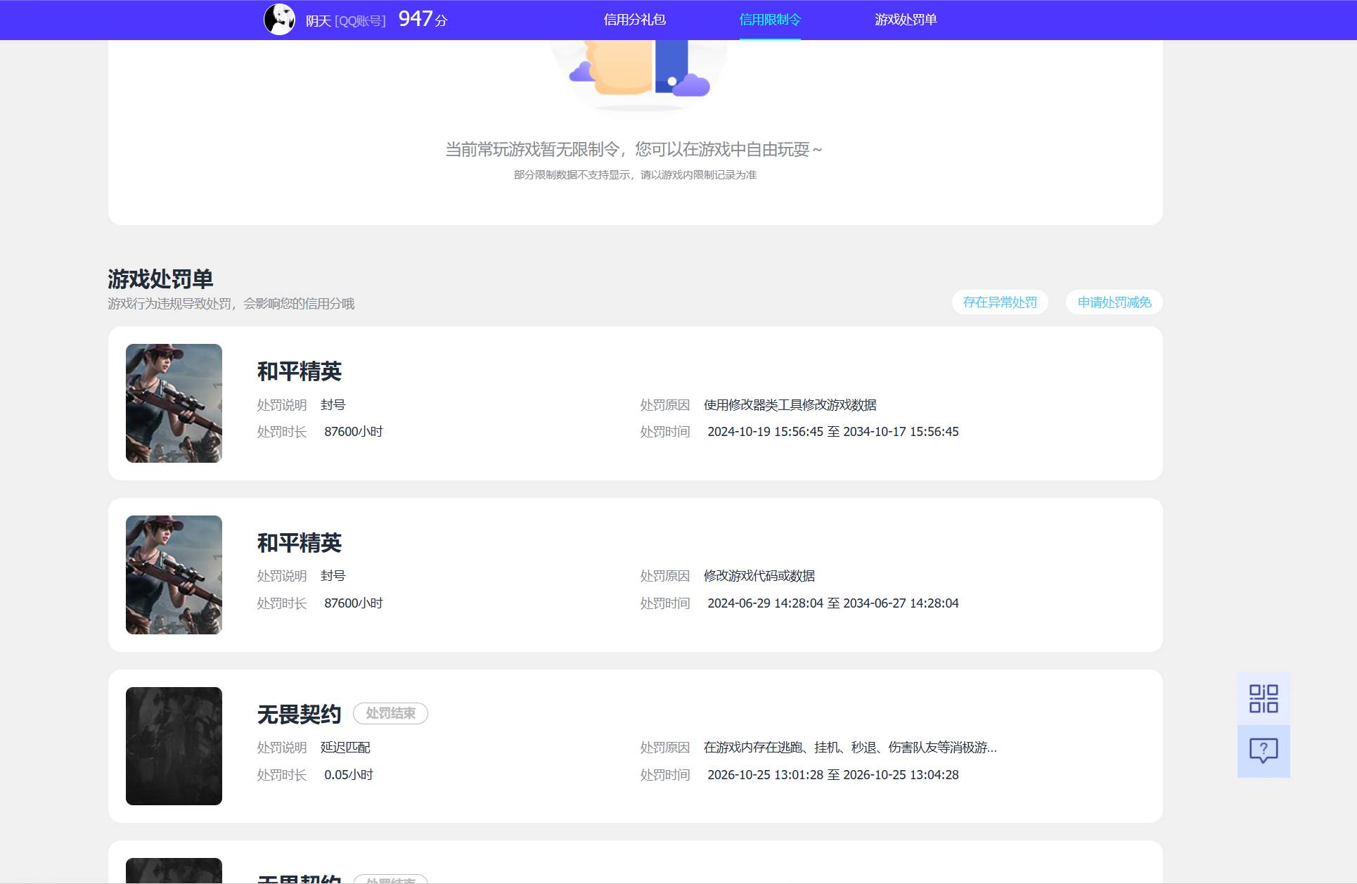The width and height of the screenshot is (1357, 884).
Task: Select the 信用限制令 tab
Action: click(770, 20)
